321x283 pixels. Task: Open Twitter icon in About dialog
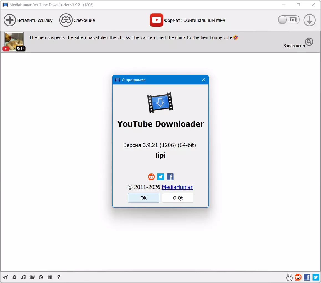pyautogui.click(x=161, y=177)
